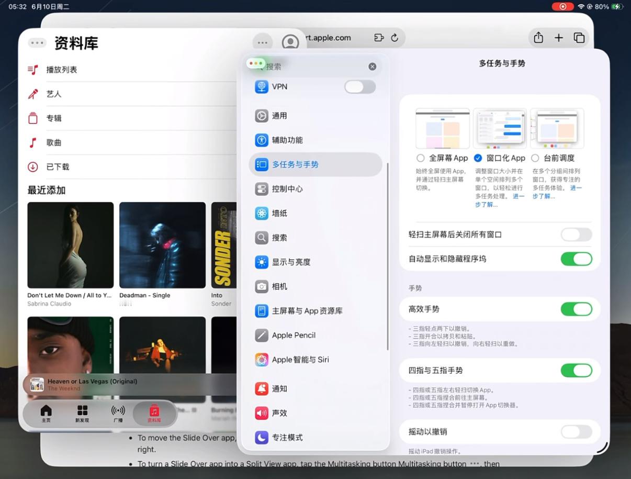631x479 pixels.
Task: Open Apple Pencil settings icon
Action: [x=262, y=335]
